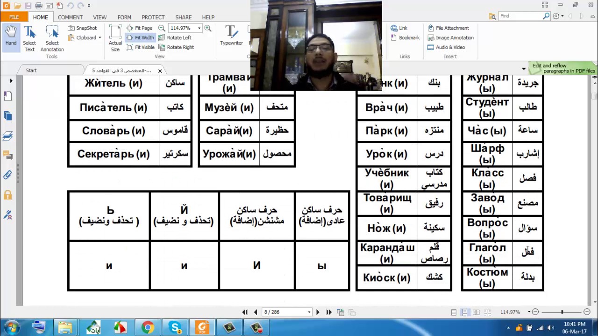The height and width of the screenshot is (336, 598).
Task: Take a SnapShot of the page
Action: (82, 28)
